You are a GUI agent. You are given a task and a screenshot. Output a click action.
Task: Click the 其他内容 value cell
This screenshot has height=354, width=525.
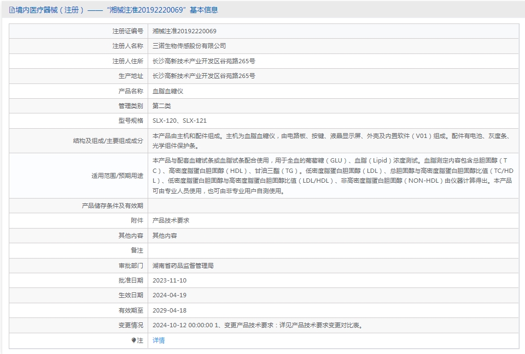(165, 236)
